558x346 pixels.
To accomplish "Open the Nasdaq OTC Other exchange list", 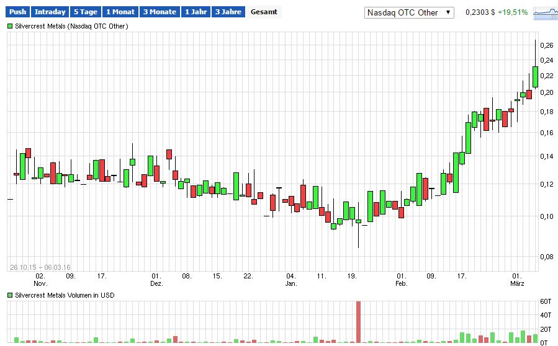I will pyautogui.click(x=408, y=12).
